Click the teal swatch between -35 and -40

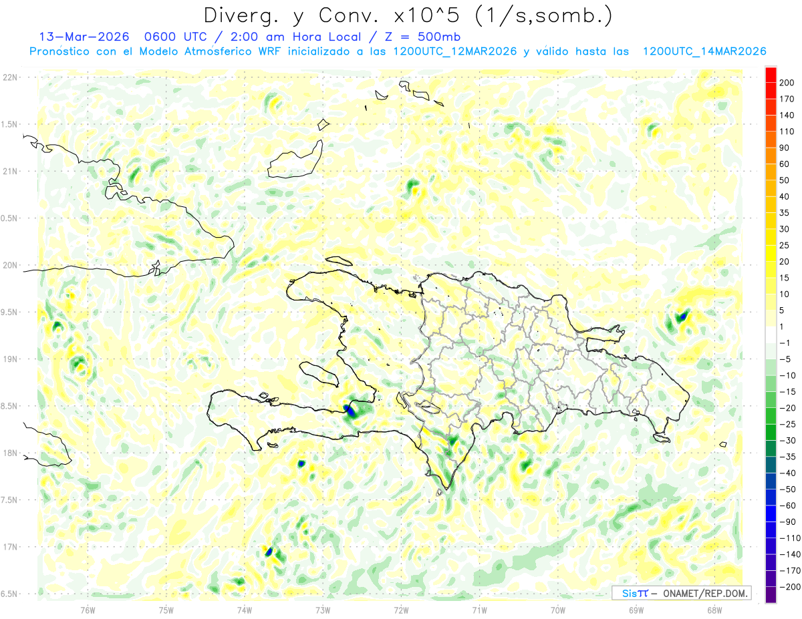(771, 465)
